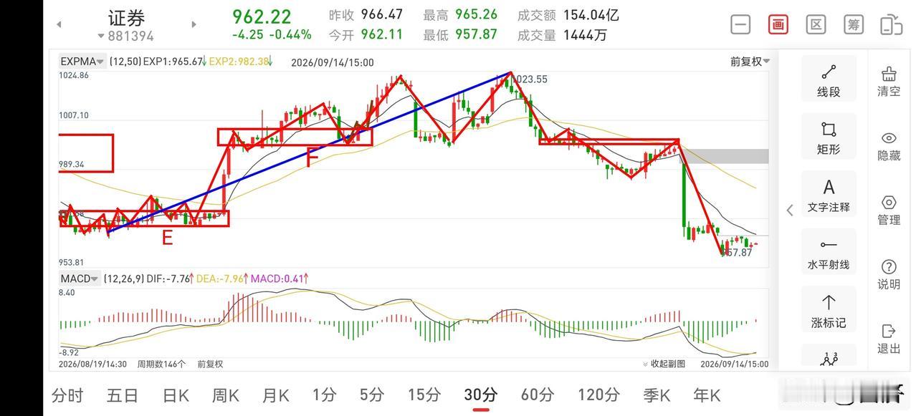Switch to 季K tab
This screenshot has height=416, width=916.
[656, 395]
